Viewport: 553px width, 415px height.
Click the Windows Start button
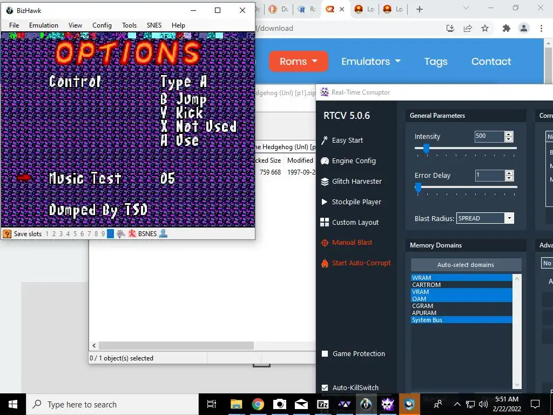coord(13,404)
